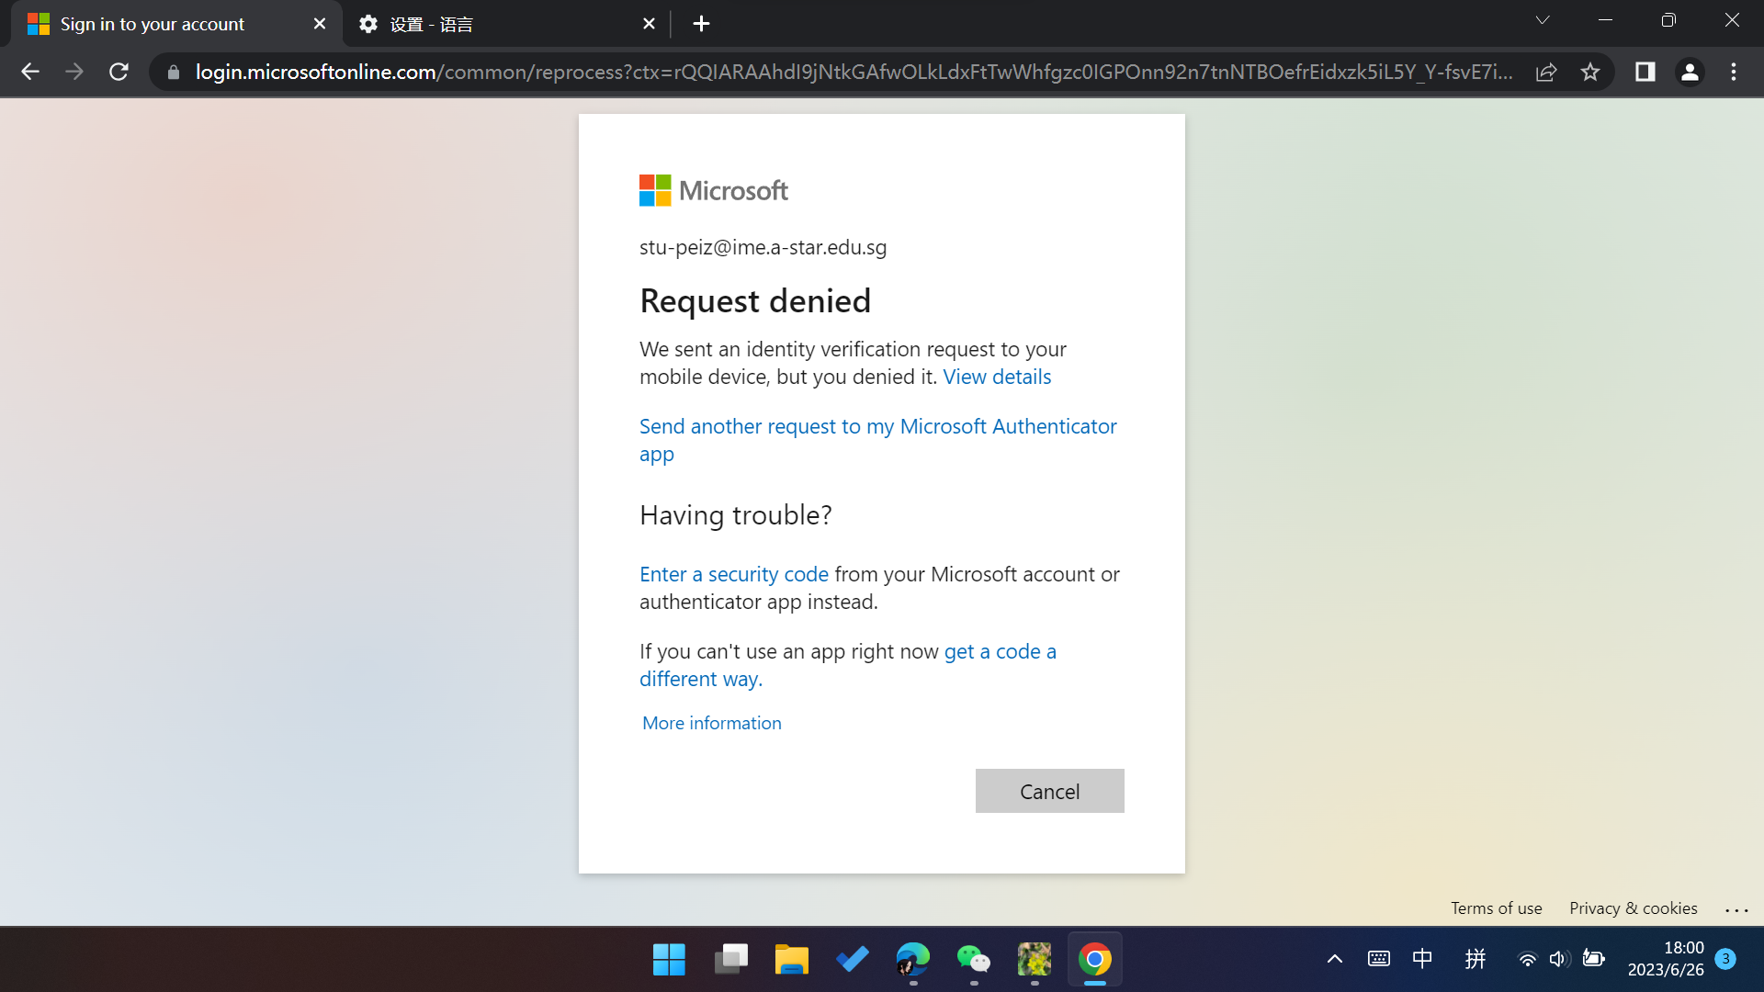Open the volume control in the tray

click(x=1559, y=959)
